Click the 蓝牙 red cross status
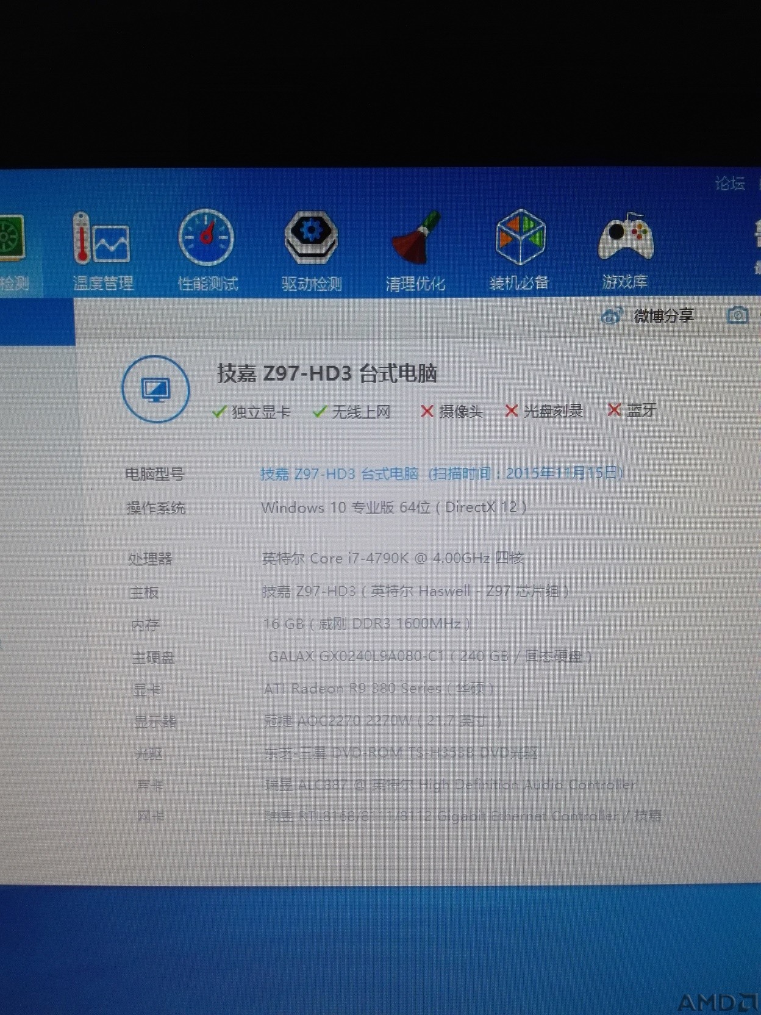This screenshot has height=1015, width=761. (632, 410)
